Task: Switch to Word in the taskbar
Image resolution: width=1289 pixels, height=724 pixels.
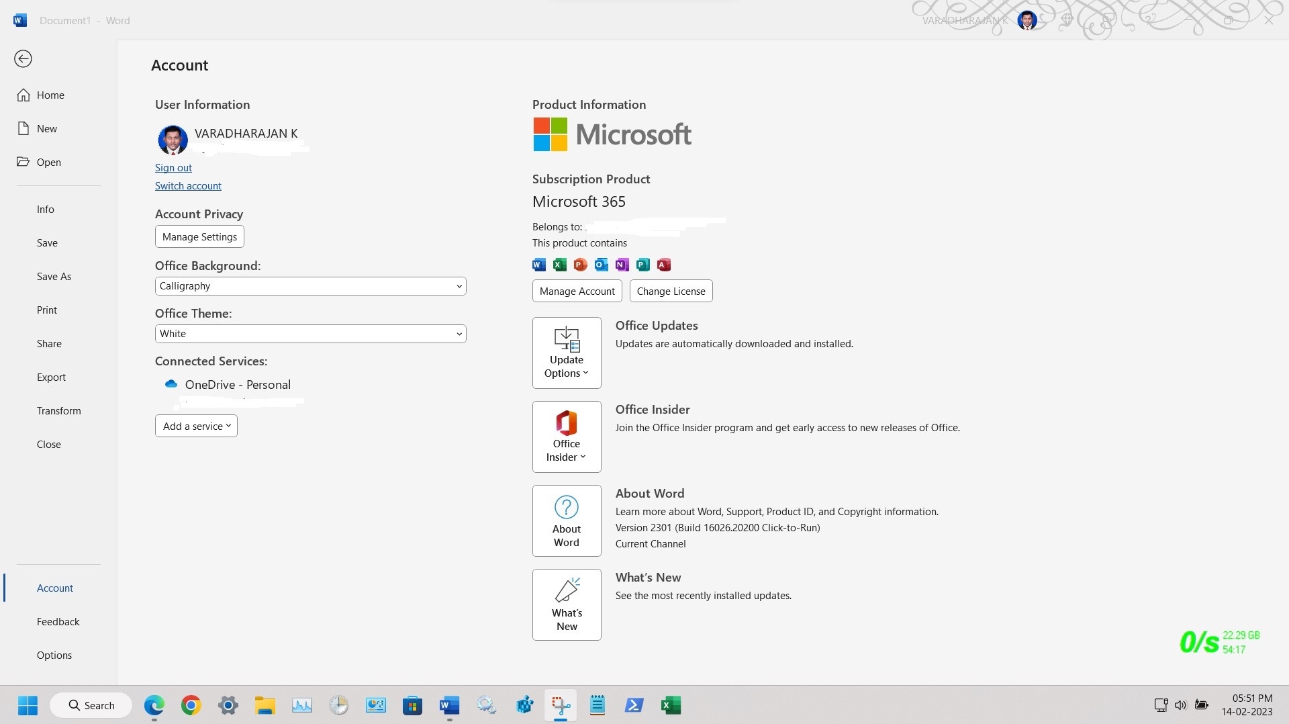Action: [449, 705]
